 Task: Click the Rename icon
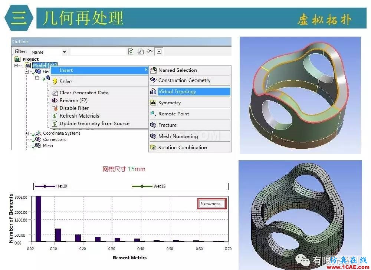[55, 101]
